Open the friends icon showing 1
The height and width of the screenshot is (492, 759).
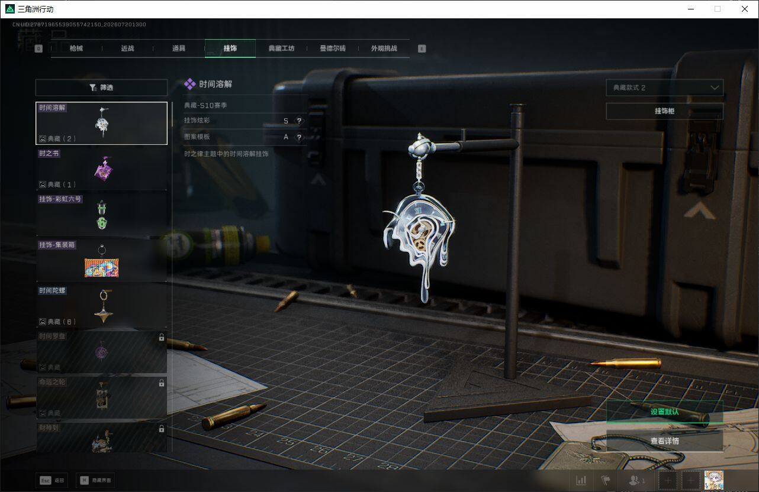click(x=637, y=481)
